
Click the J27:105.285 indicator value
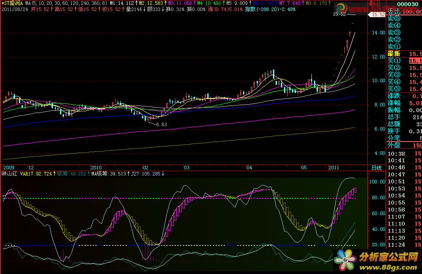146,174
